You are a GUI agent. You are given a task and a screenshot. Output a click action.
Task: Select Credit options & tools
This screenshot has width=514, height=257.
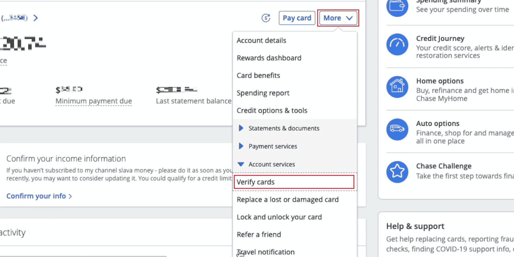pyautogui.click(x=272, y=110)
